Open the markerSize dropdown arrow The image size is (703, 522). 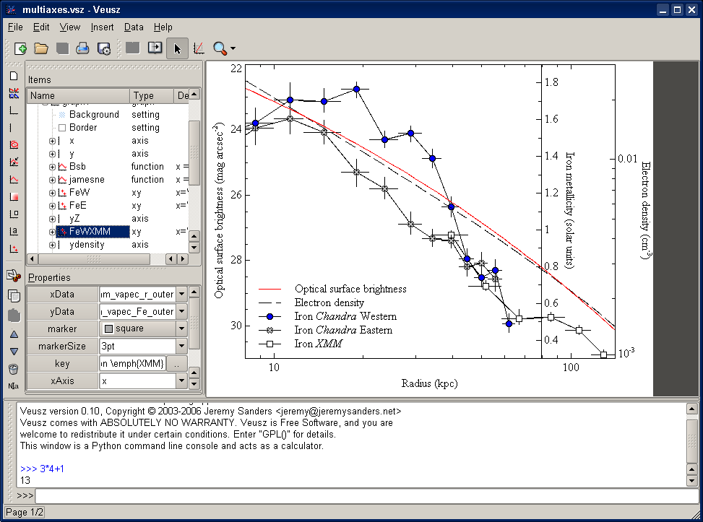[x=181, y=346]
